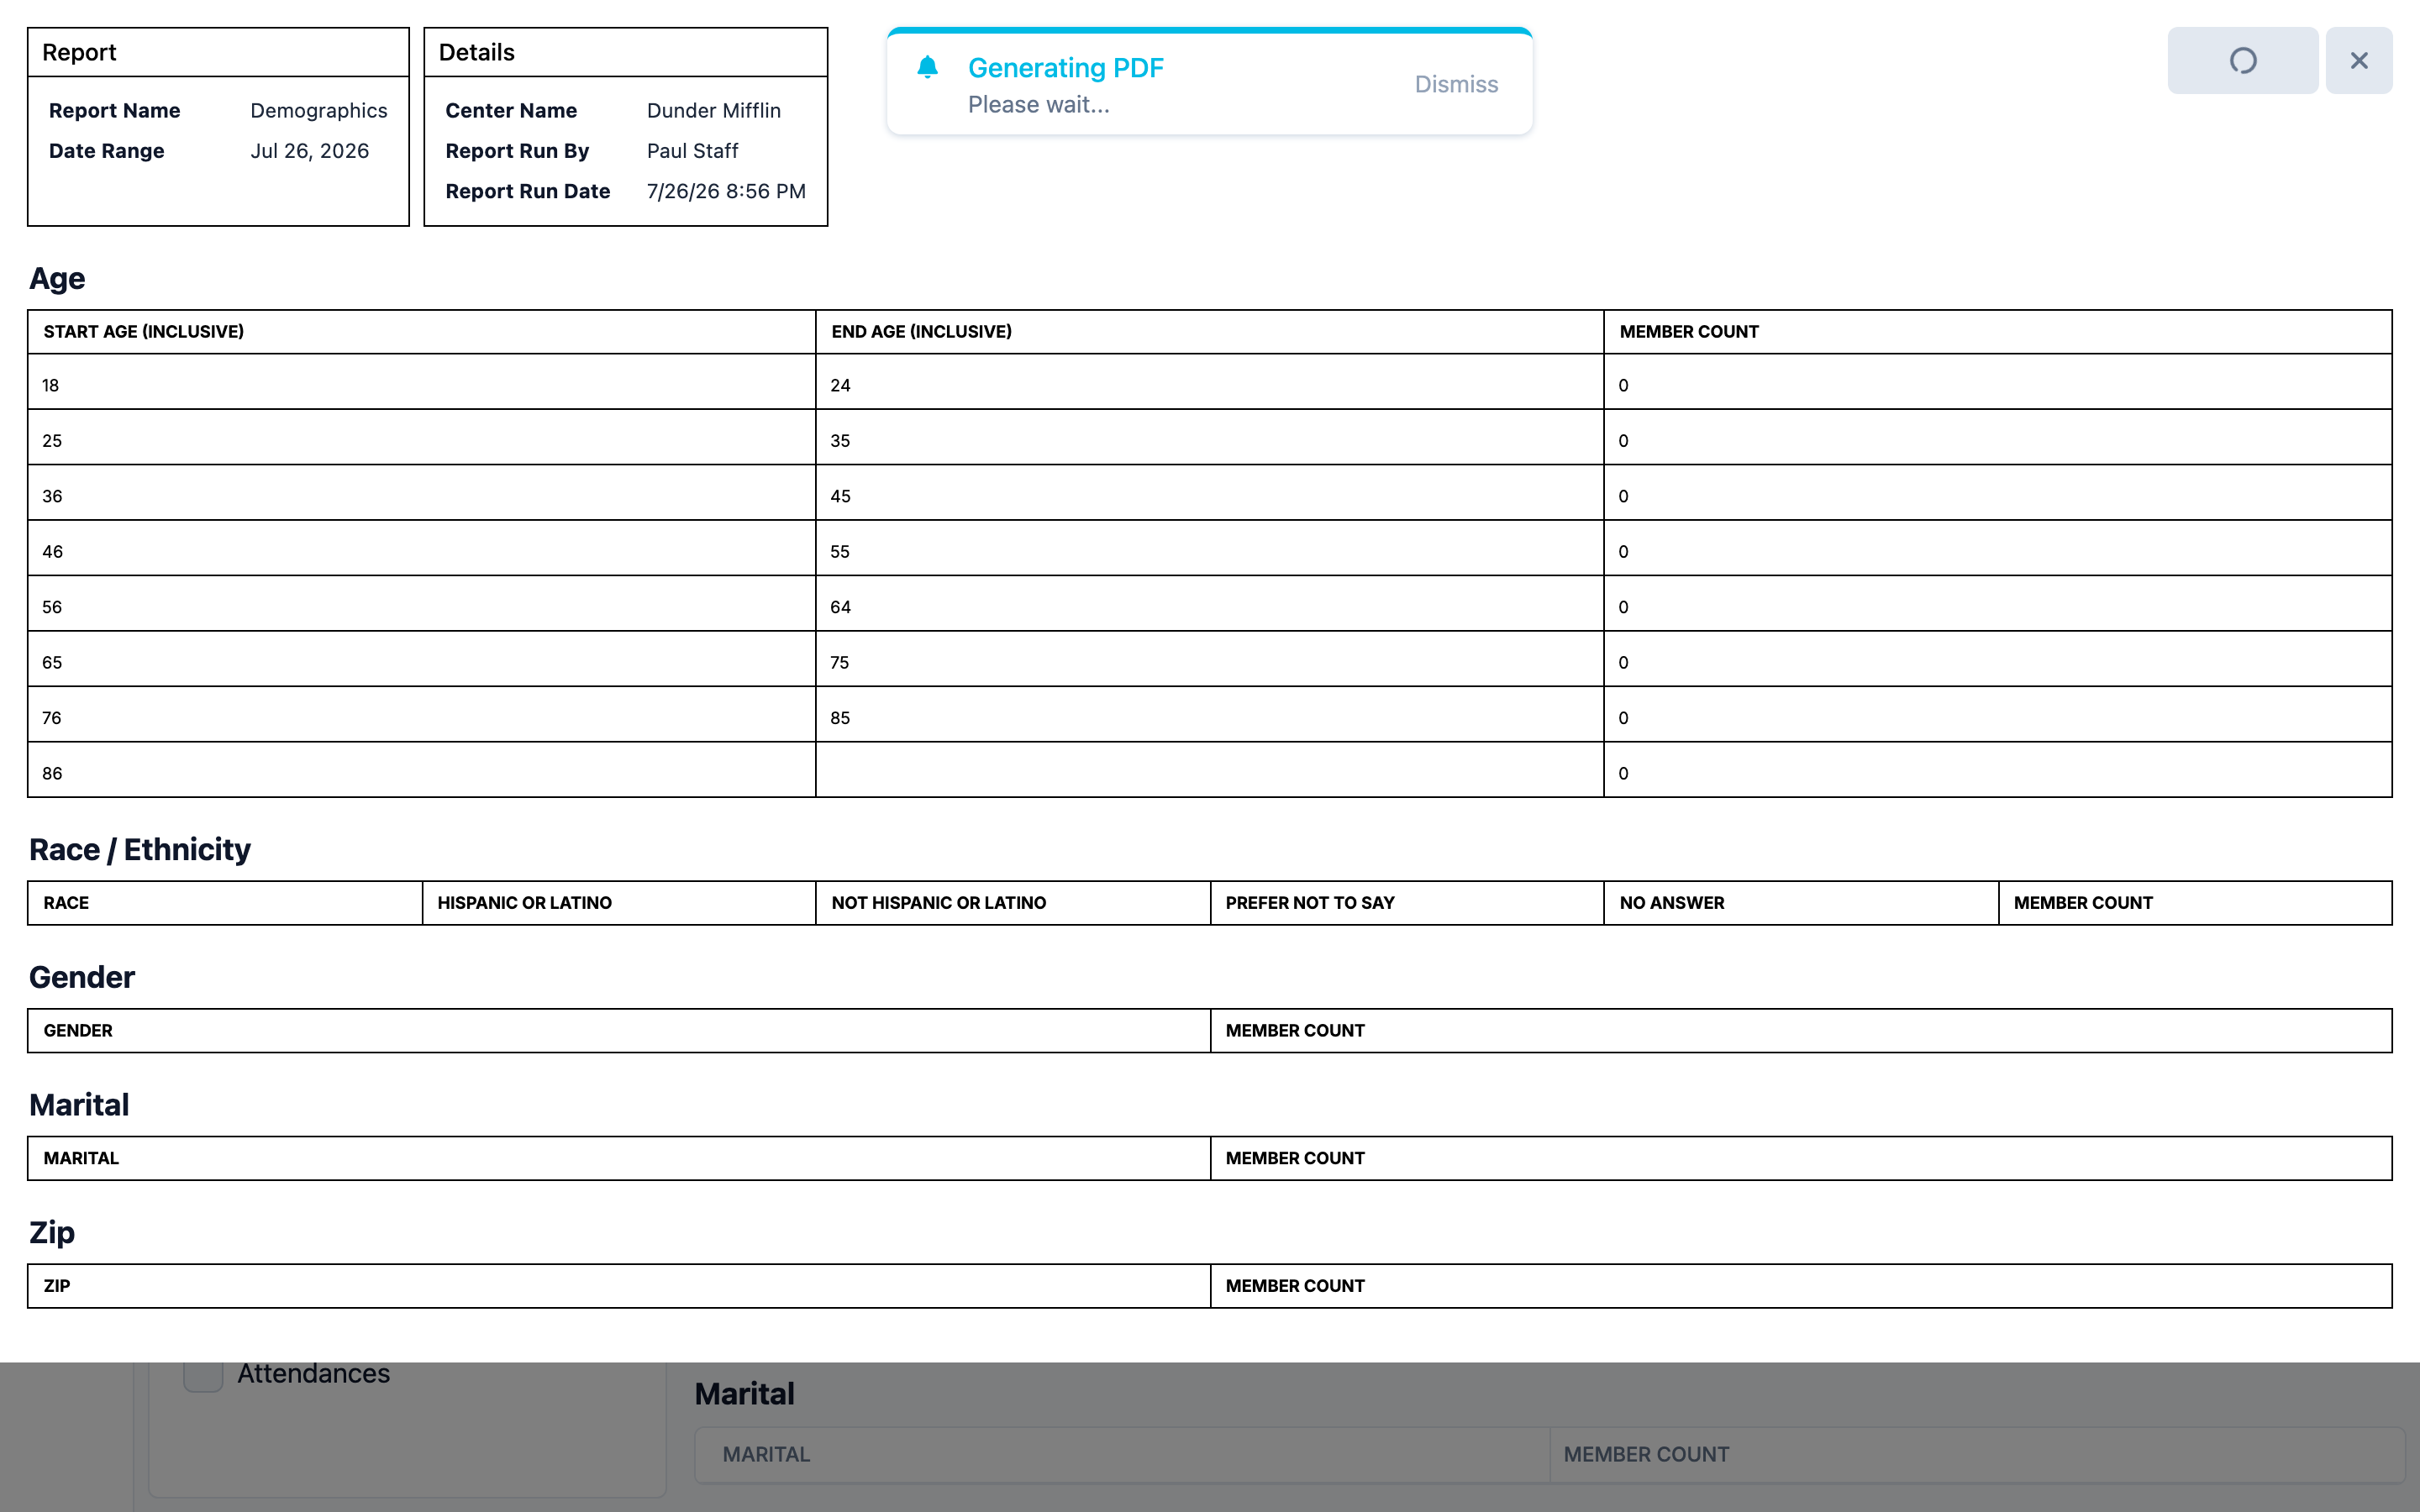Click the RACE column header
This screenshot has width=2420, height=1512.
[225, 903]
